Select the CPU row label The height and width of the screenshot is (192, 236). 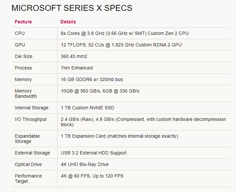coord(20,33)
